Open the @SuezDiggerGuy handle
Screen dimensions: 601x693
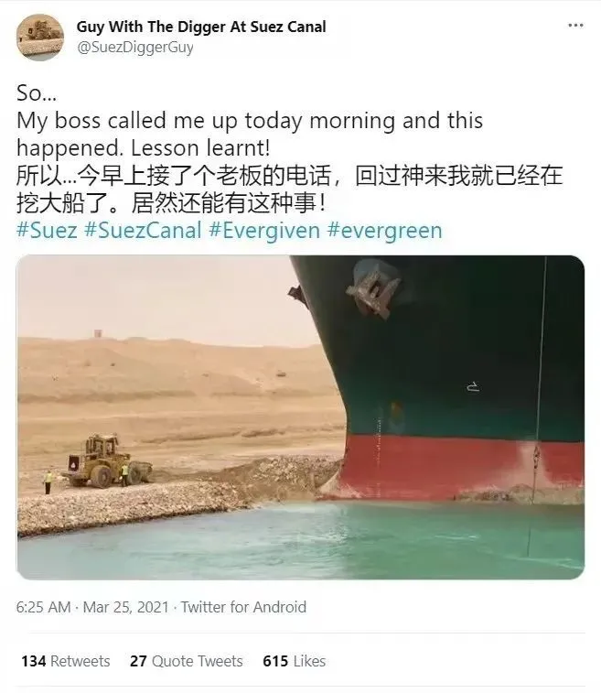coord(135,48)
